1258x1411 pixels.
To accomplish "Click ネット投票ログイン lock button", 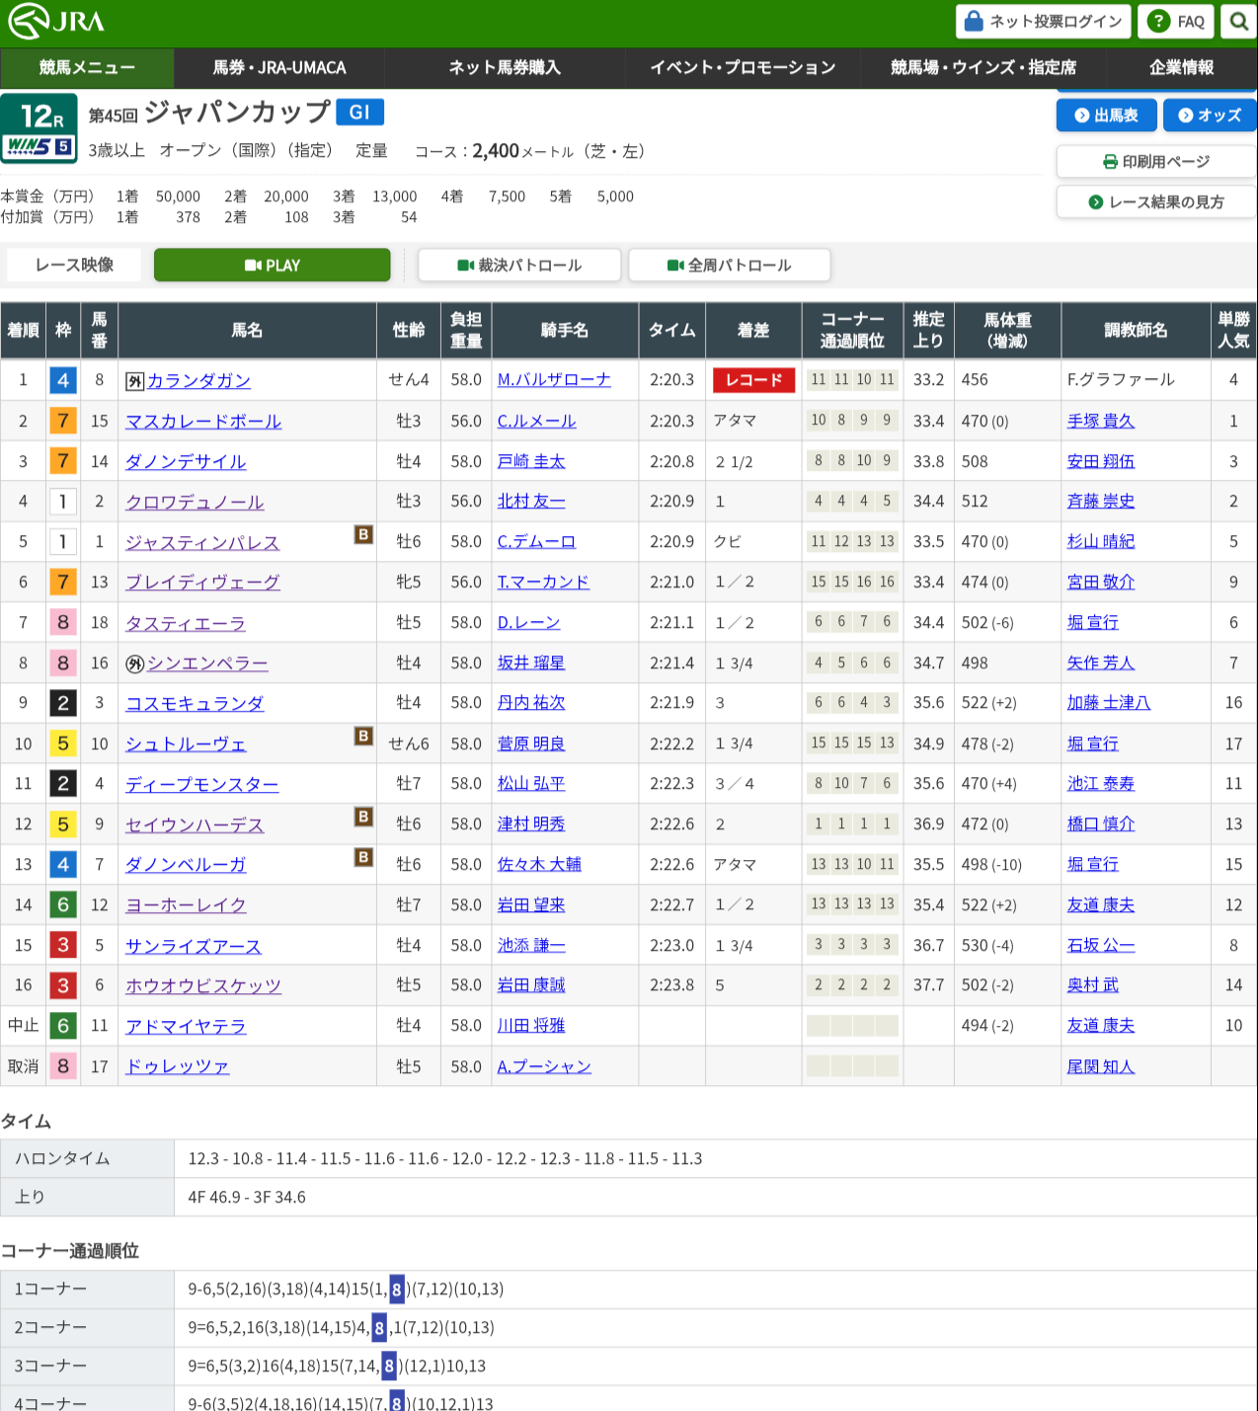I will coord(1043,22).
